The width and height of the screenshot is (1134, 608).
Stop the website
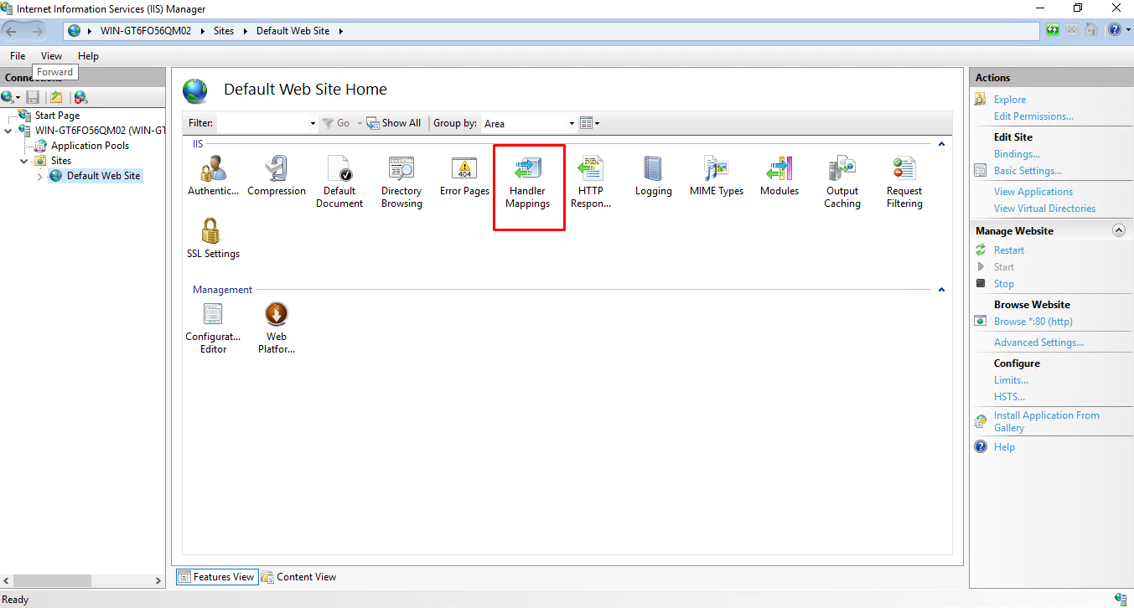point(1004,284)
